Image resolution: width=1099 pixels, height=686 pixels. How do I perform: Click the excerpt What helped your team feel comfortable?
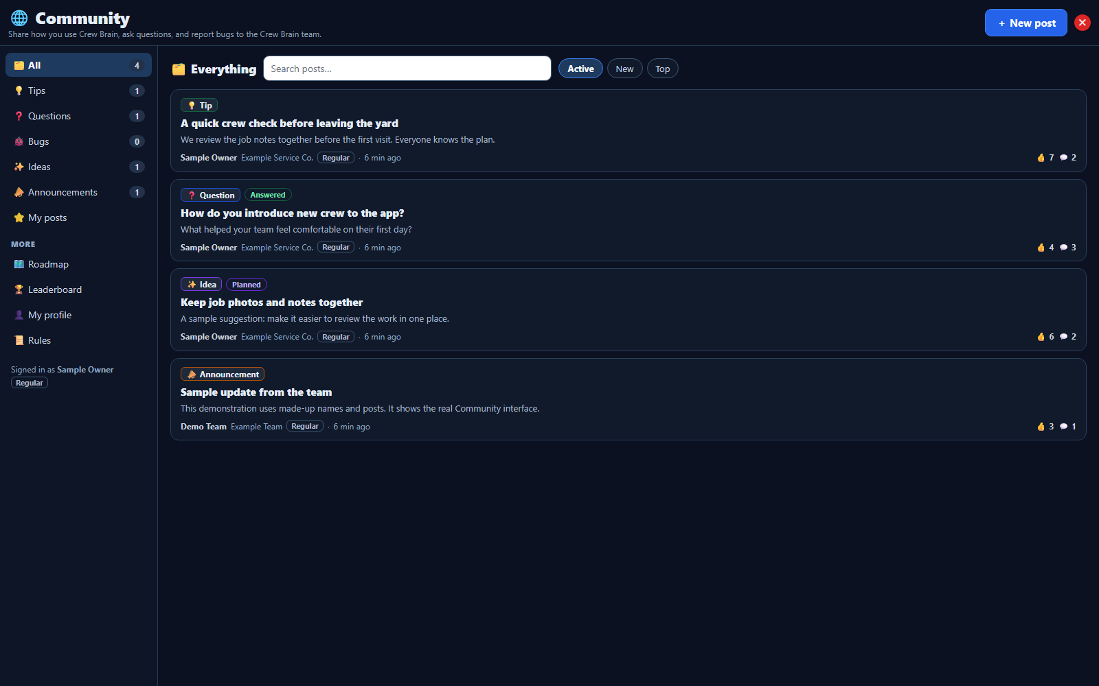tap(296, 230)
